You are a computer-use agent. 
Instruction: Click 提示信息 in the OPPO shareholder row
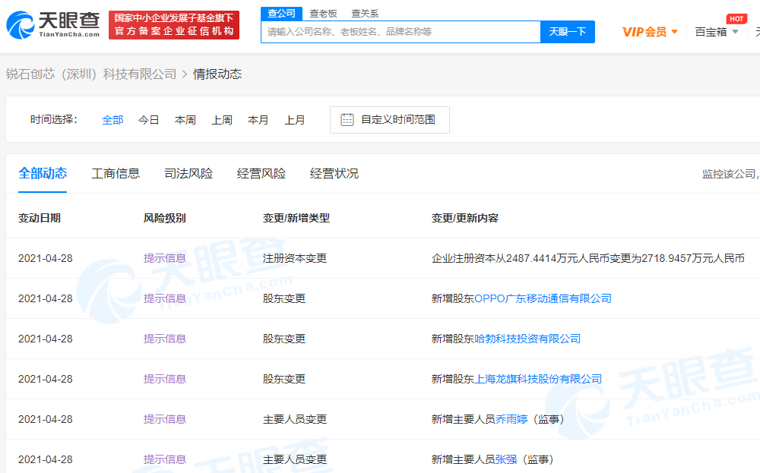click(x=165, y=298)
